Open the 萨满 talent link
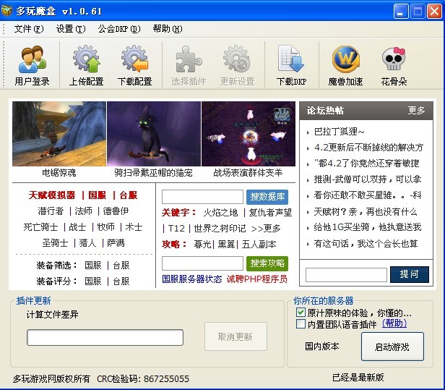This screenshot has width=445, height=390. [x=116, y=243]
